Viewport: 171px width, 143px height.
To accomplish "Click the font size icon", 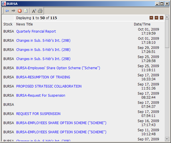I will [34, 11].
